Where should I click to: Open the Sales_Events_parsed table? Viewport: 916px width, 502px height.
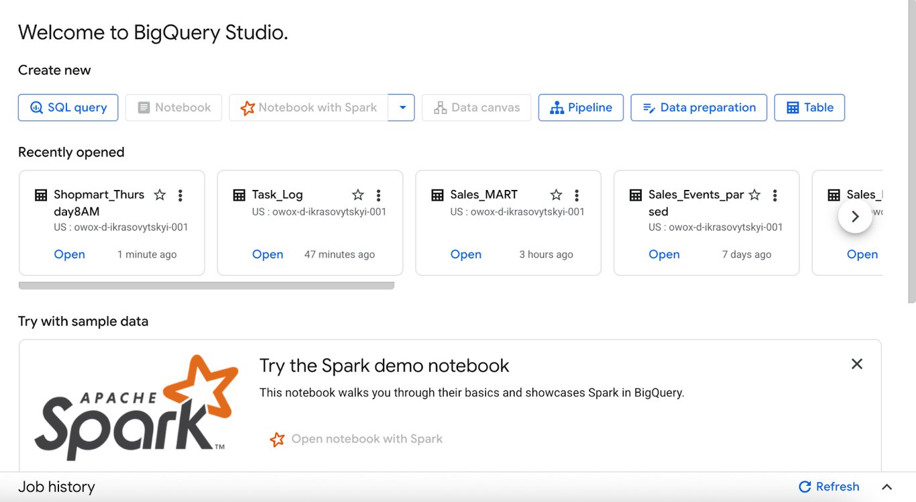click(664, 254)
